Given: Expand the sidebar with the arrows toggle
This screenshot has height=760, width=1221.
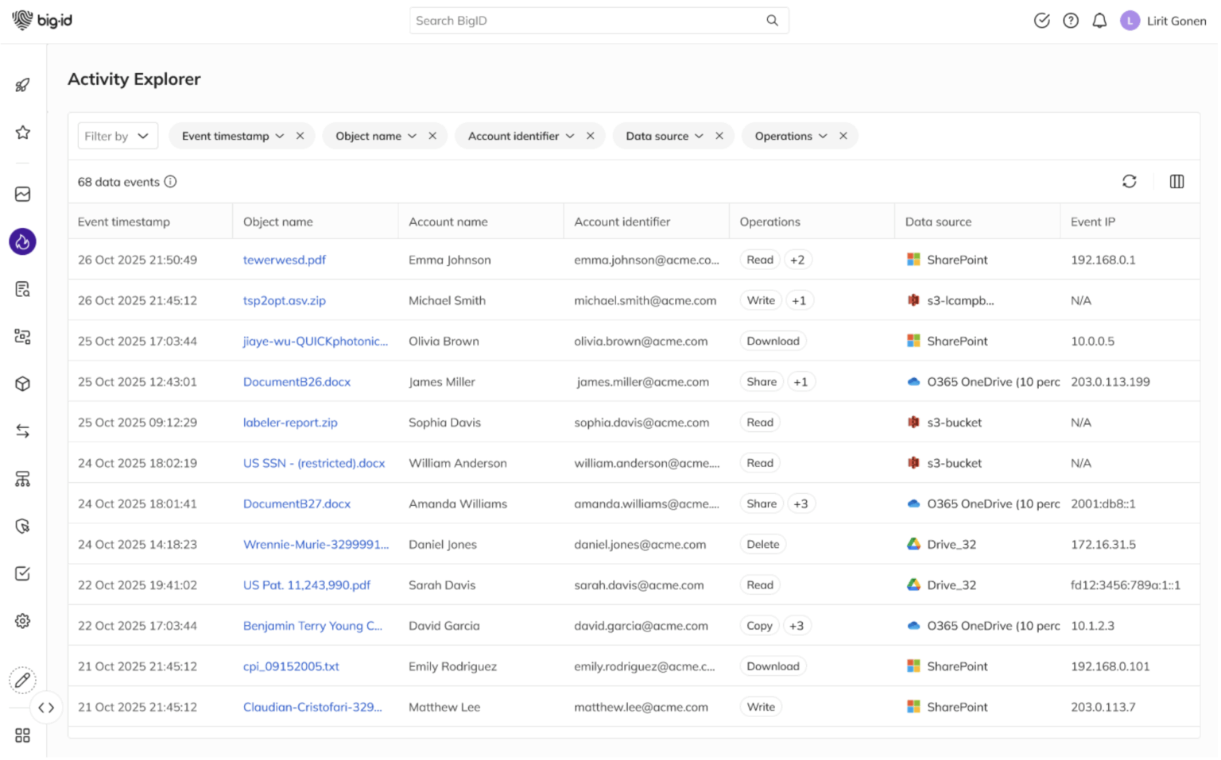Looking at the screenshot, I should click(x=46, y=709).
